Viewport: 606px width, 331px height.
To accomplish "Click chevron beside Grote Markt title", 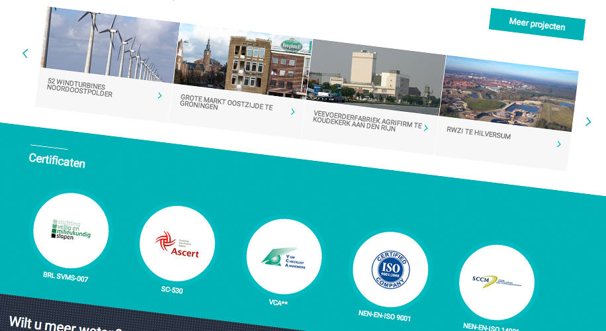I will 292,112.
